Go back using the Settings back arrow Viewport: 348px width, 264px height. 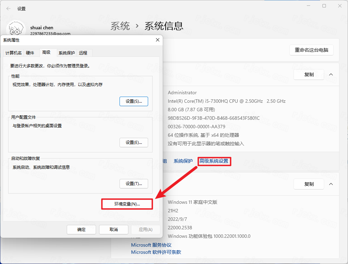click(x=9, y=9)
